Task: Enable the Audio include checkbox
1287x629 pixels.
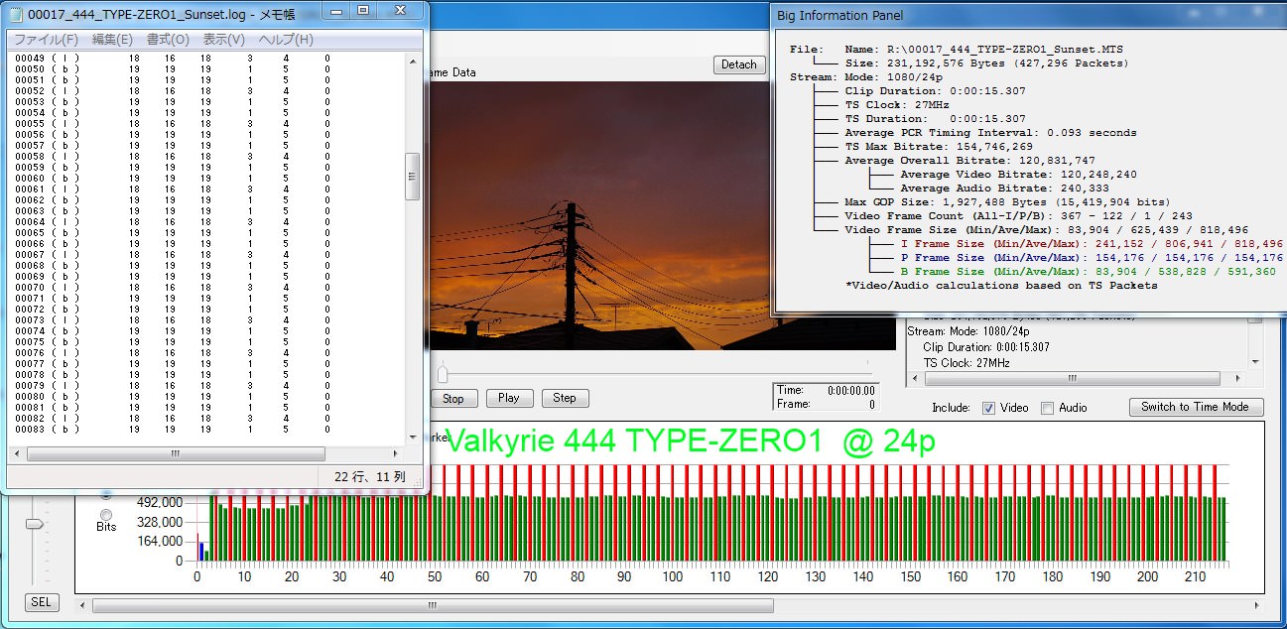Action: pyautogui.click(x=1048, y=408)
